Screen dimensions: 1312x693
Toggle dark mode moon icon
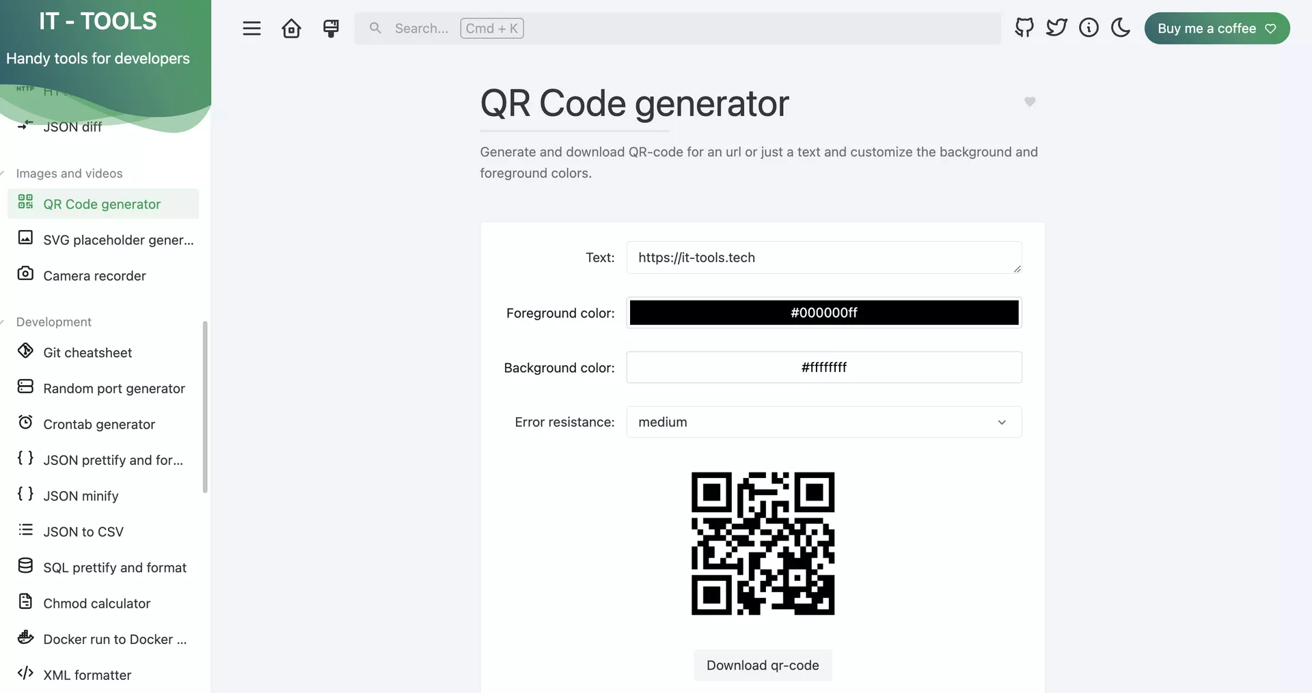pyautogui.click(x=1121, y=27)
